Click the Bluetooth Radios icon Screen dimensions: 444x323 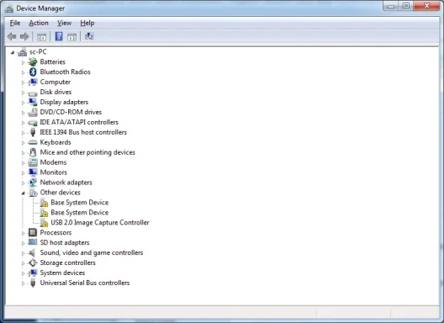coord(33,72)
